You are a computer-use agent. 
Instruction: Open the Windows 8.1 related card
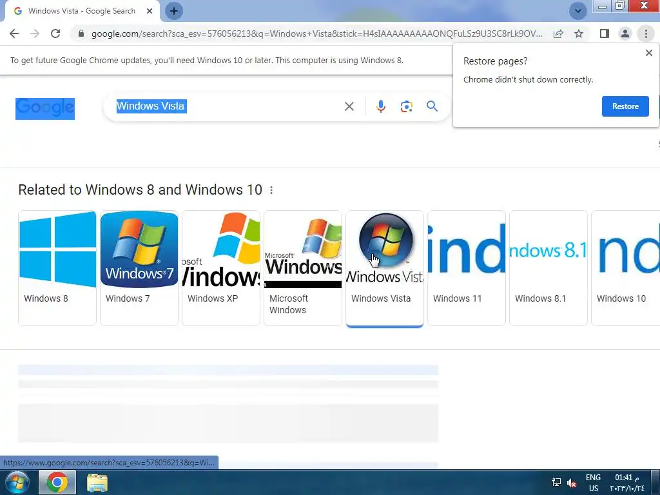[548, 268]
